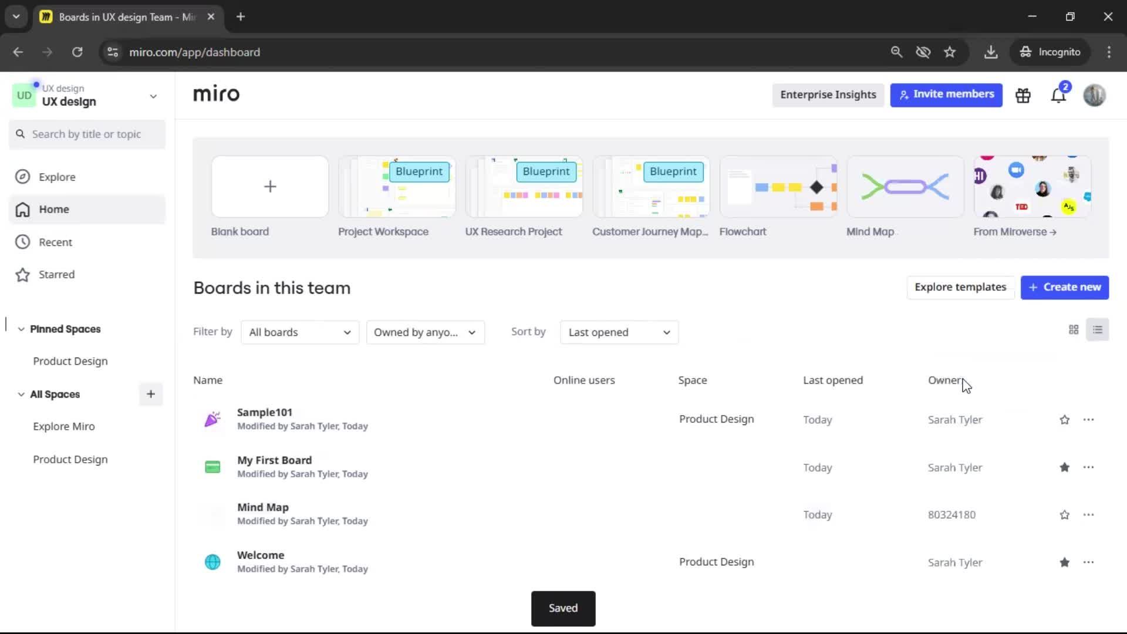
Task: Open From Miroverse link
Action: click(x=1015, y=232)
